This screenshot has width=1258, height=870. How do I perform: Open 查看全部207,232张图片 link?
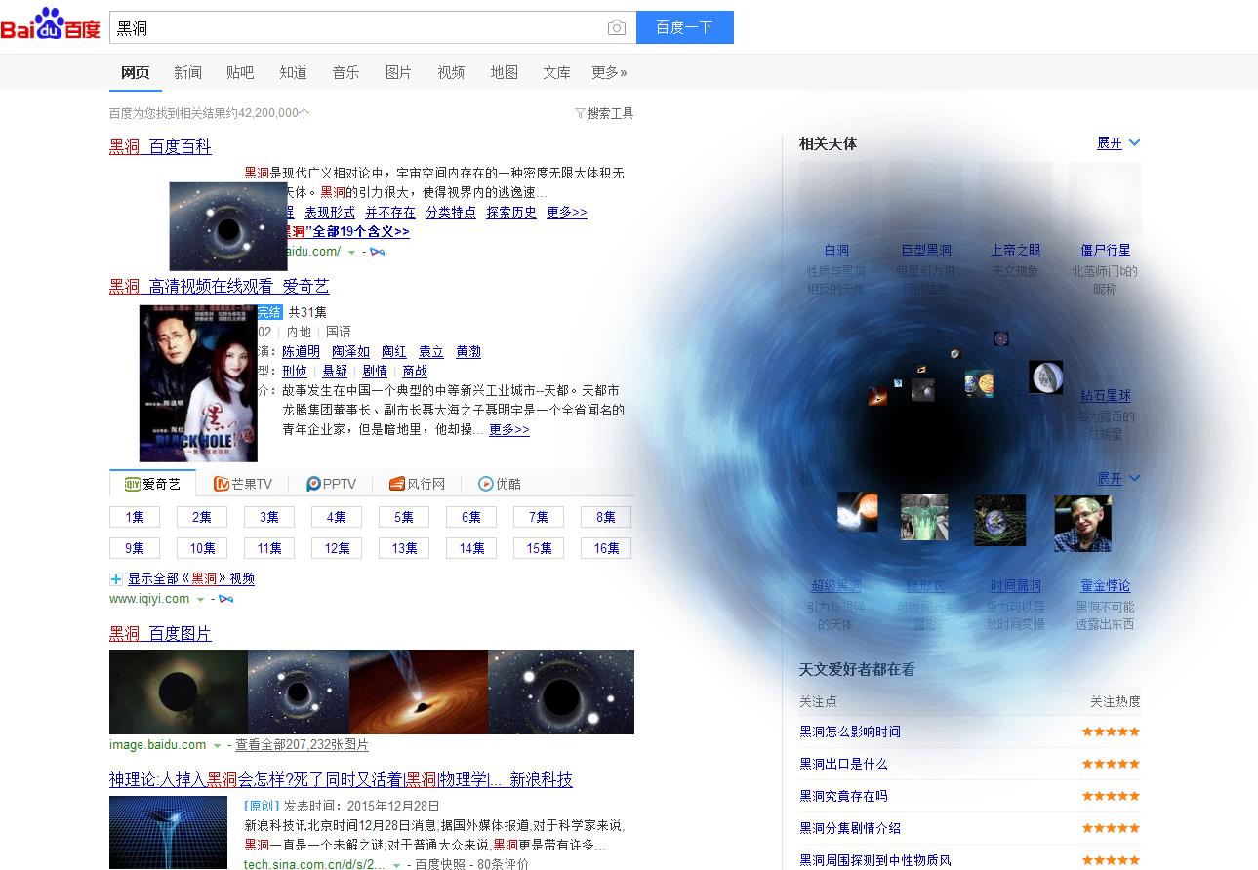click(303, 745)
